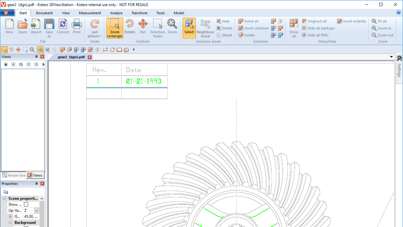Viewport: 403px width, 227px height.
Task: Toggle the Zoom rectangle mode
Action: 115,28
